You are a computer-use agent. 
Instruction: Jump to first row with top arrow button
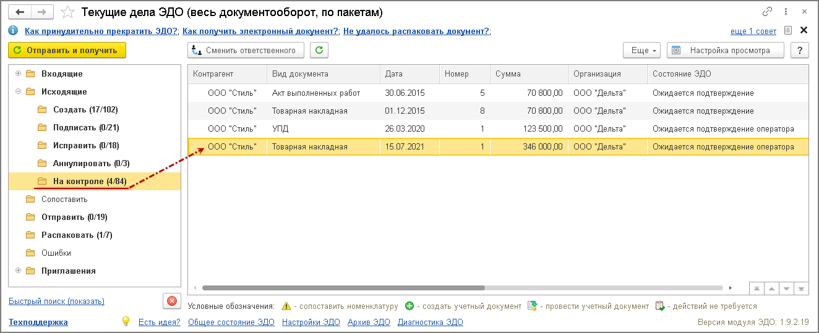[757, 289]
